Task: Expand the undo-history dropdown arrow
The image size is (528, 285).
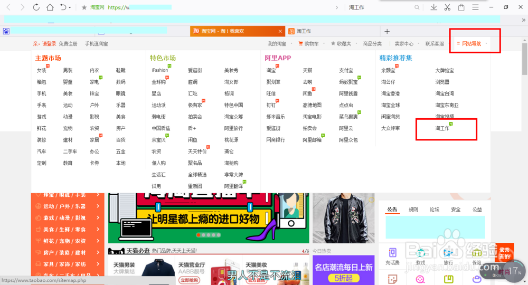Action: (x=70, y=7)
